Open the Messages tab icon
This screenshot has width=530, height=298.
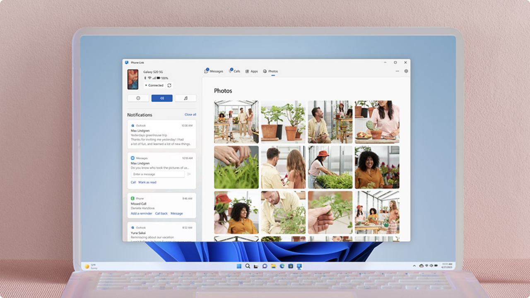point(206,71)
